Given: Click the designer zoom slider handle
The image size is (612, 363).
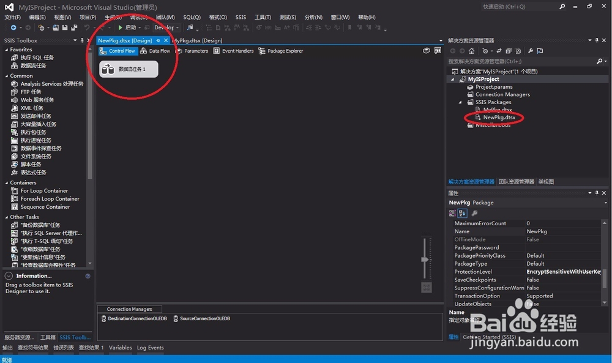Looking at the screenshot, I should point(425,260).
